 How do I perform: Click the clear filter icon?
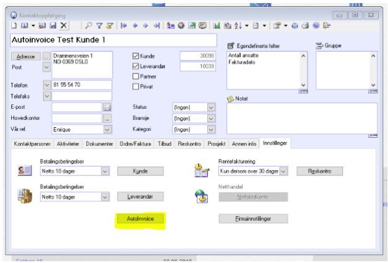pos(110,25)
